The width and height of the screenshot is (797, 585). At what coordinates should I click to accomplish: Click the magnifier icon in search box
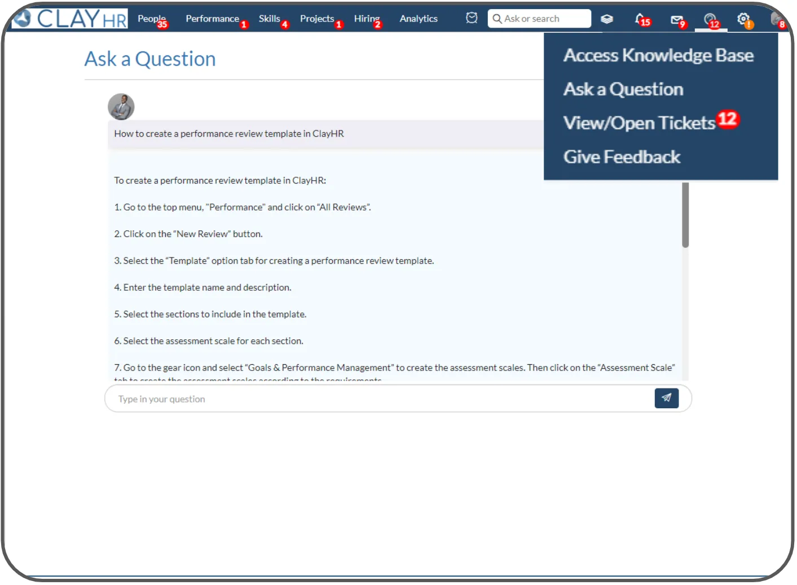497,19
